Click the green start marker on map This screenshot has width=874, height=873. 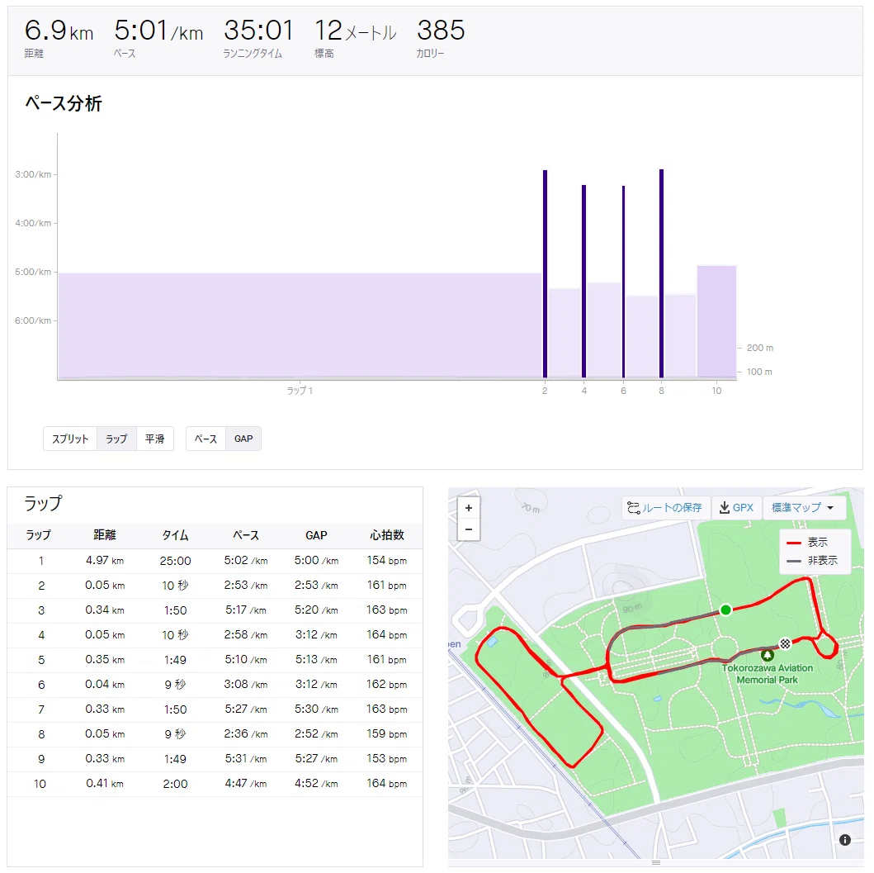(x=725, y=610)
